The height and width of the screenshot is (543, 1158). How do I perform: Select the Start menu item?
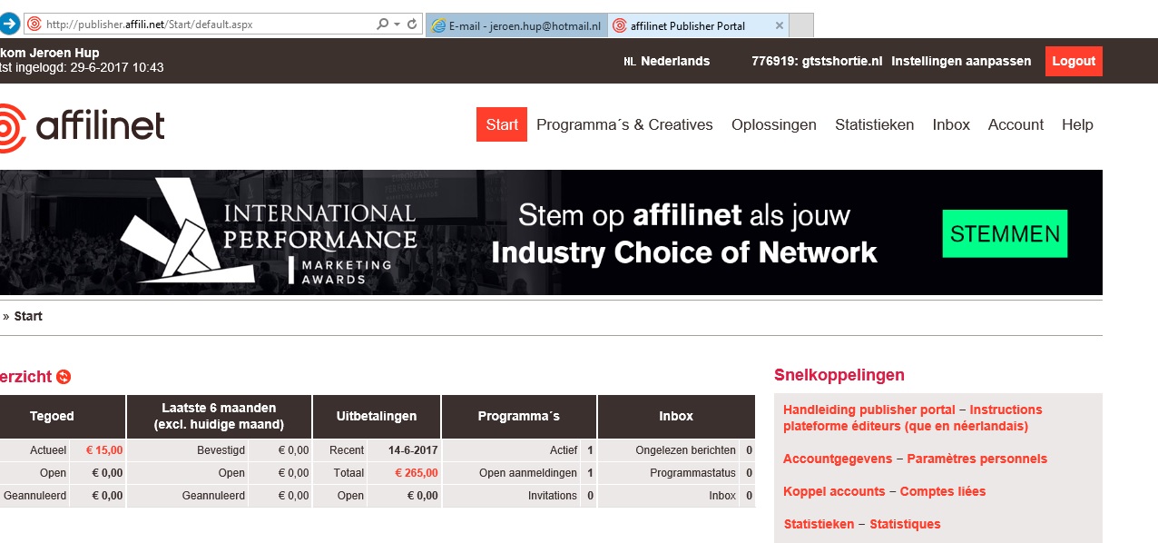click(502, 124)
